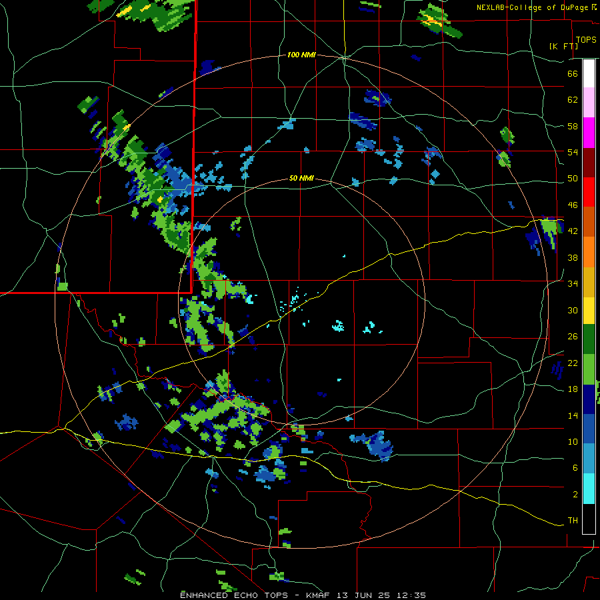This screenshot has height=600, width=600.
Task: Click the 50 NMI range ring label
Action: (x=301, y=178)
